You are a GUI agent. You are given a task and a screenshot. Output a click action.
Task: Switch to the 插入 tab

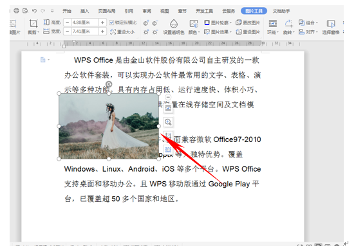pos(84,11)
